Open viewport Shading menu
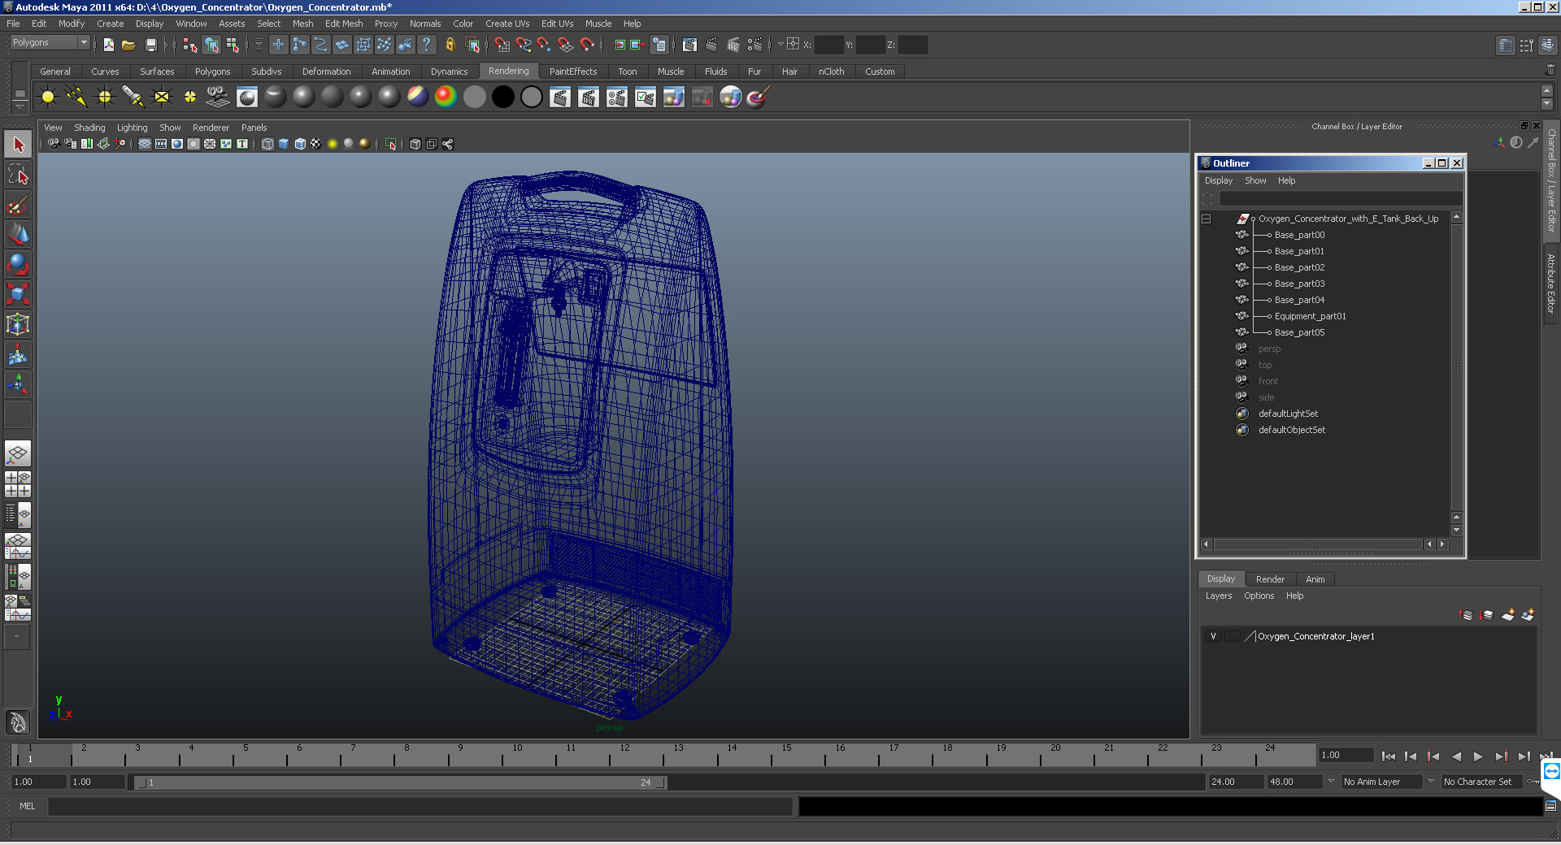 point(89,128)
